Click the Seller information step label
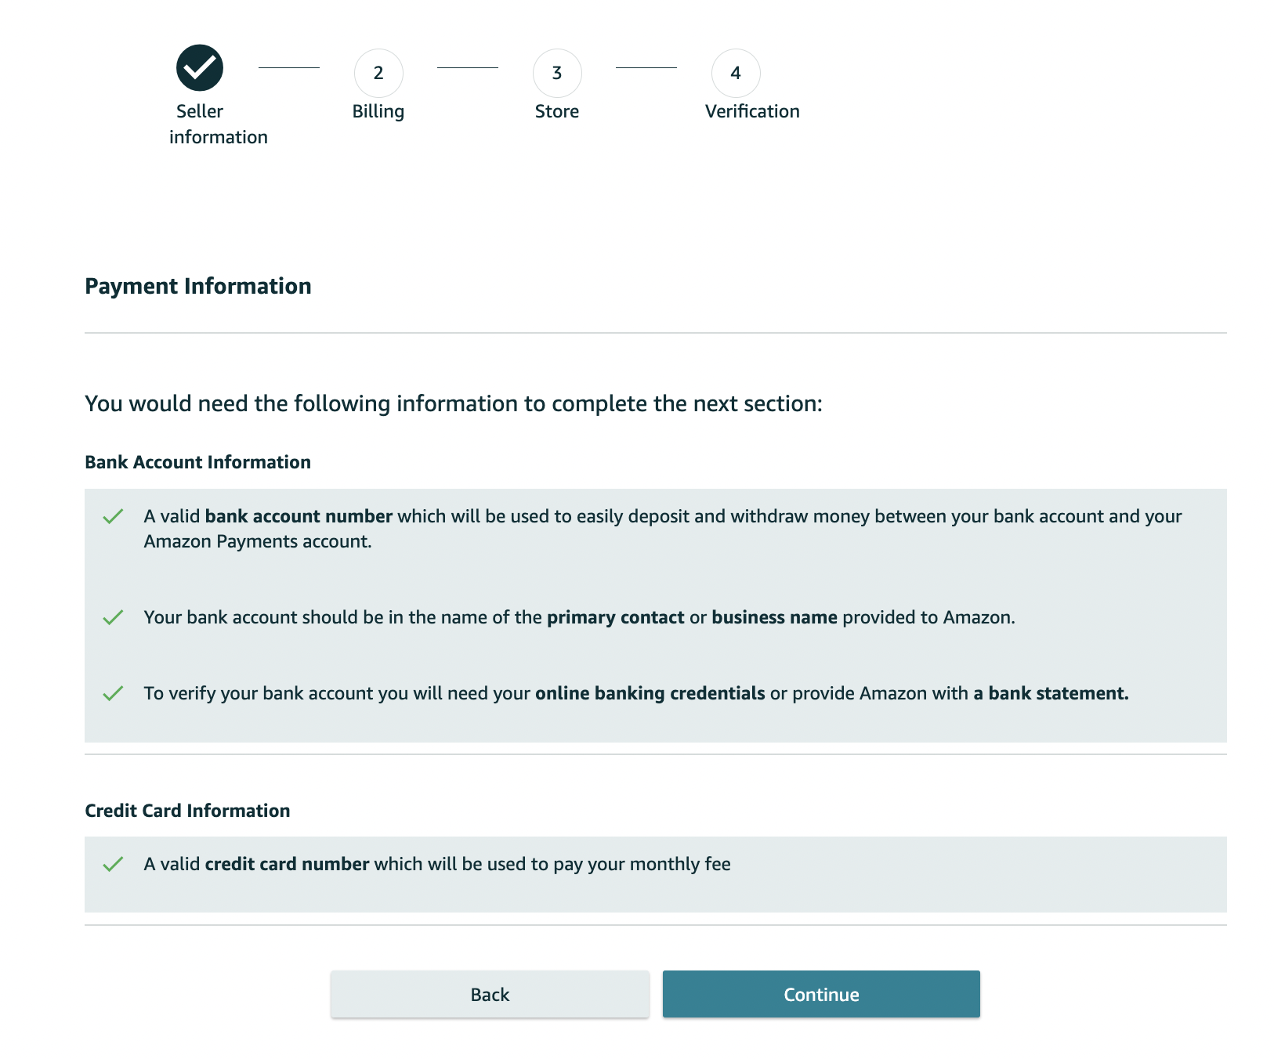 pos(218,124)
